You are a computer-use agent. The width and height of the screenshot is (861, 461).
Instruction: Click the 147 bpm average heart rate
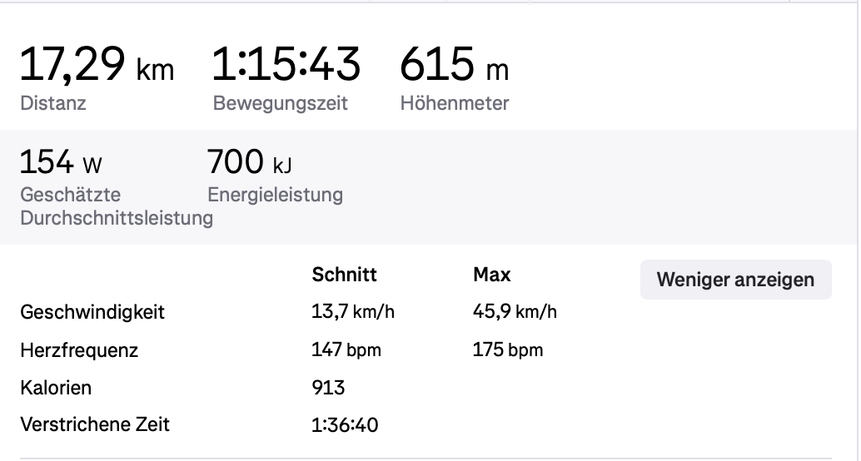(x=346, y=349)
